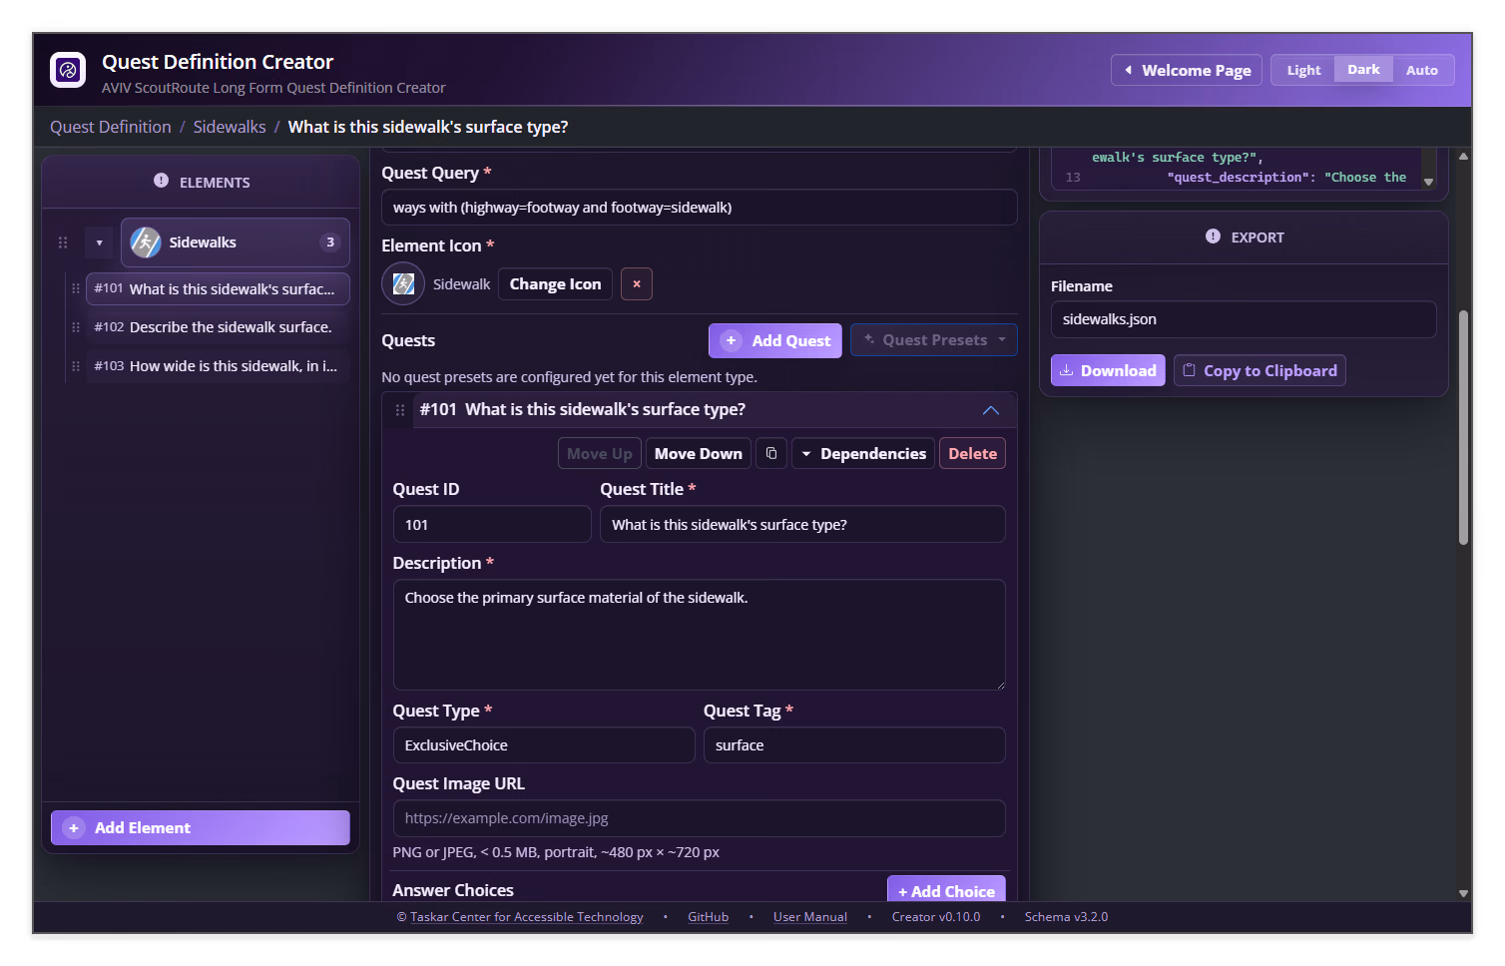Screen dimensions: 1505x966
Task: Collapse the #101 quest panel chevron
Action: (991, 410)
